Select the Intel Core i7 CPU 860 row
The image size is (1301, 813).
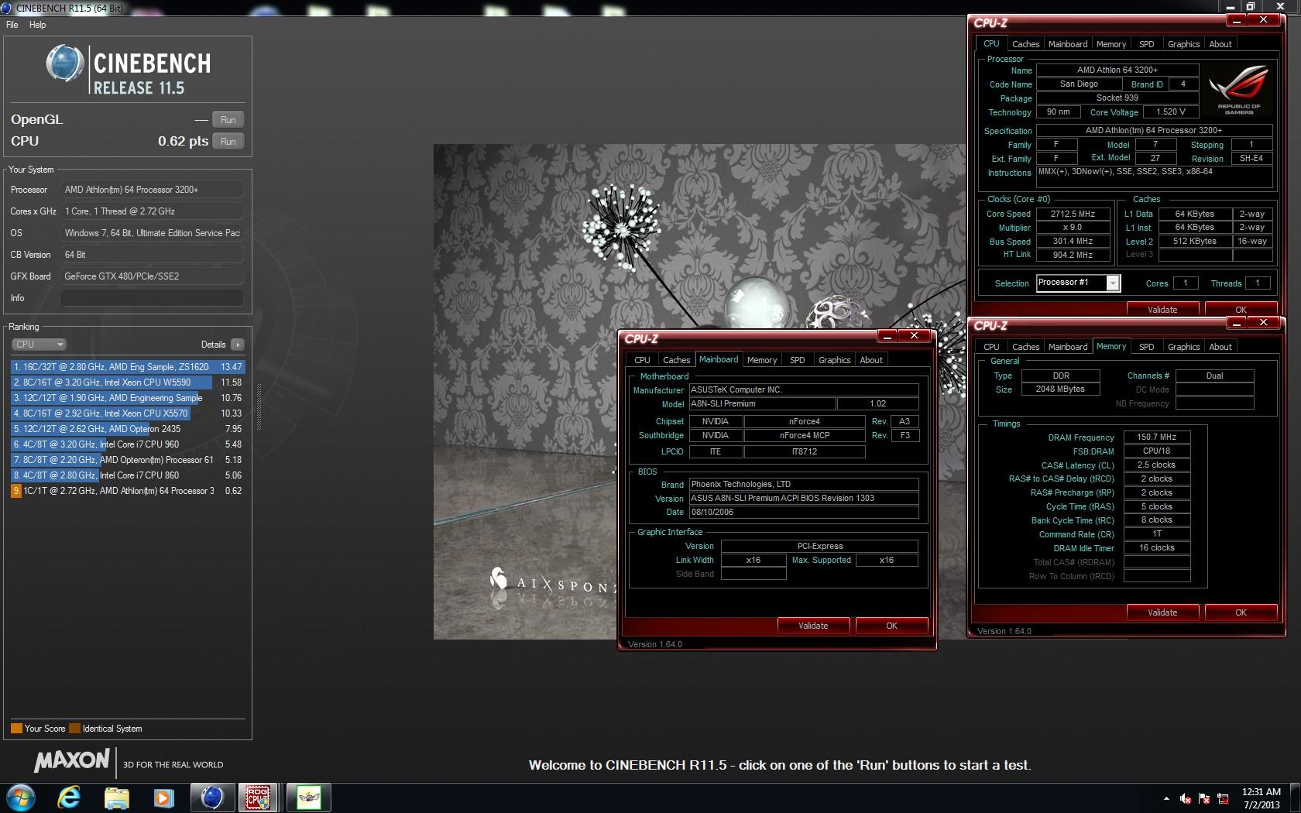point(128,475)
